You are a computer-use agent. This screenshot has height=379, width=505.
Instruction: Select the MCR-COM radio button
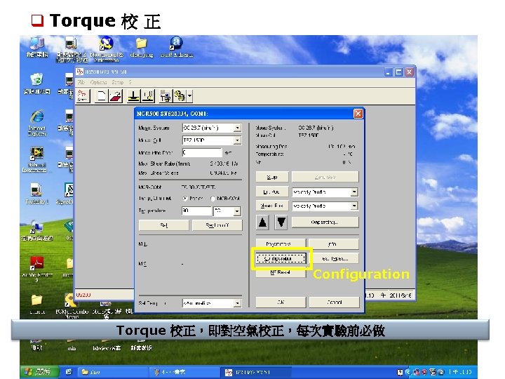213,199
